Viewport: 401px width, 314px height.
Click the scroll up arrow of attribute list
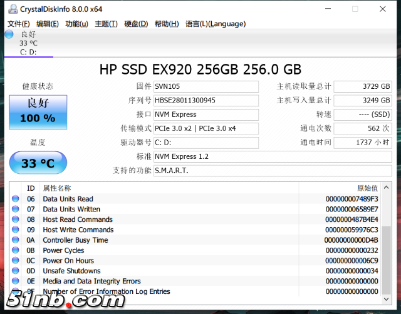386,188
